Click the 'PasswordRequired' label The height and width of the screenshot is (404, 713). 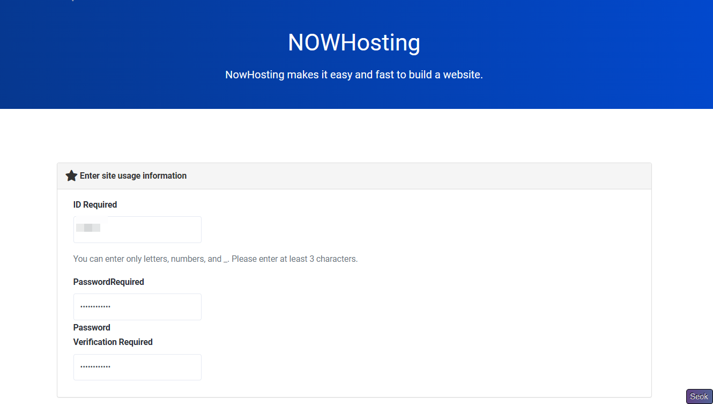(108, 282)
